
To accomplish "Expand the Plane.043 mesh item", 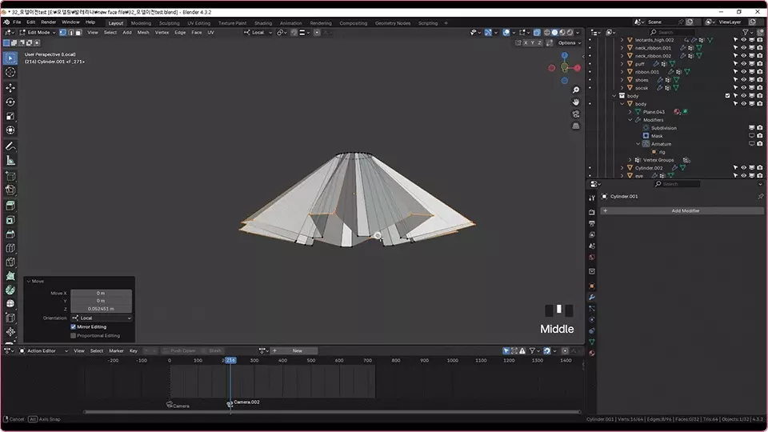I will pyautogui.click(x=630, y=112).
